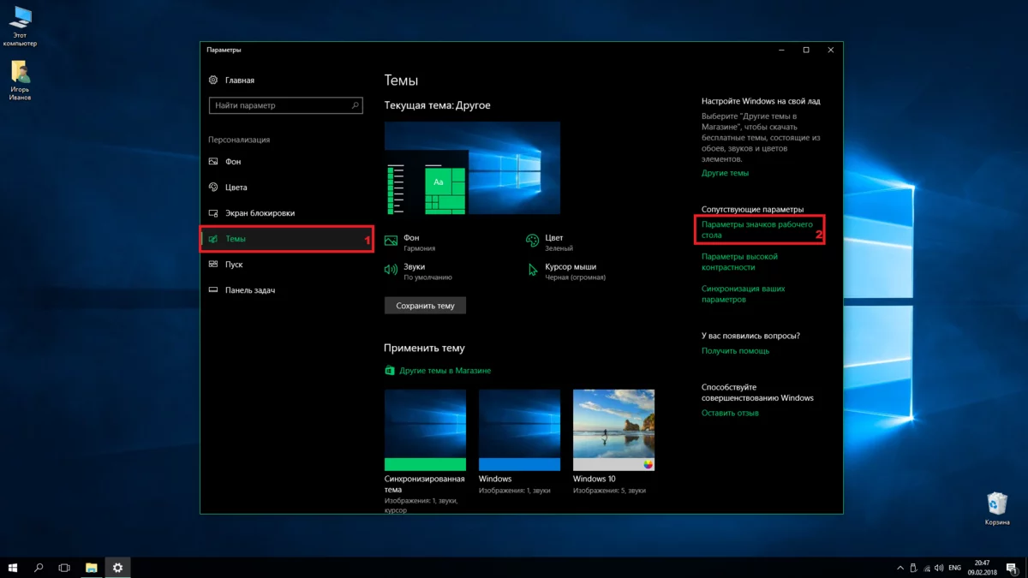Select the Темы sidebar item
This screenshot has width=1028, height=578.
click(286, 239)
